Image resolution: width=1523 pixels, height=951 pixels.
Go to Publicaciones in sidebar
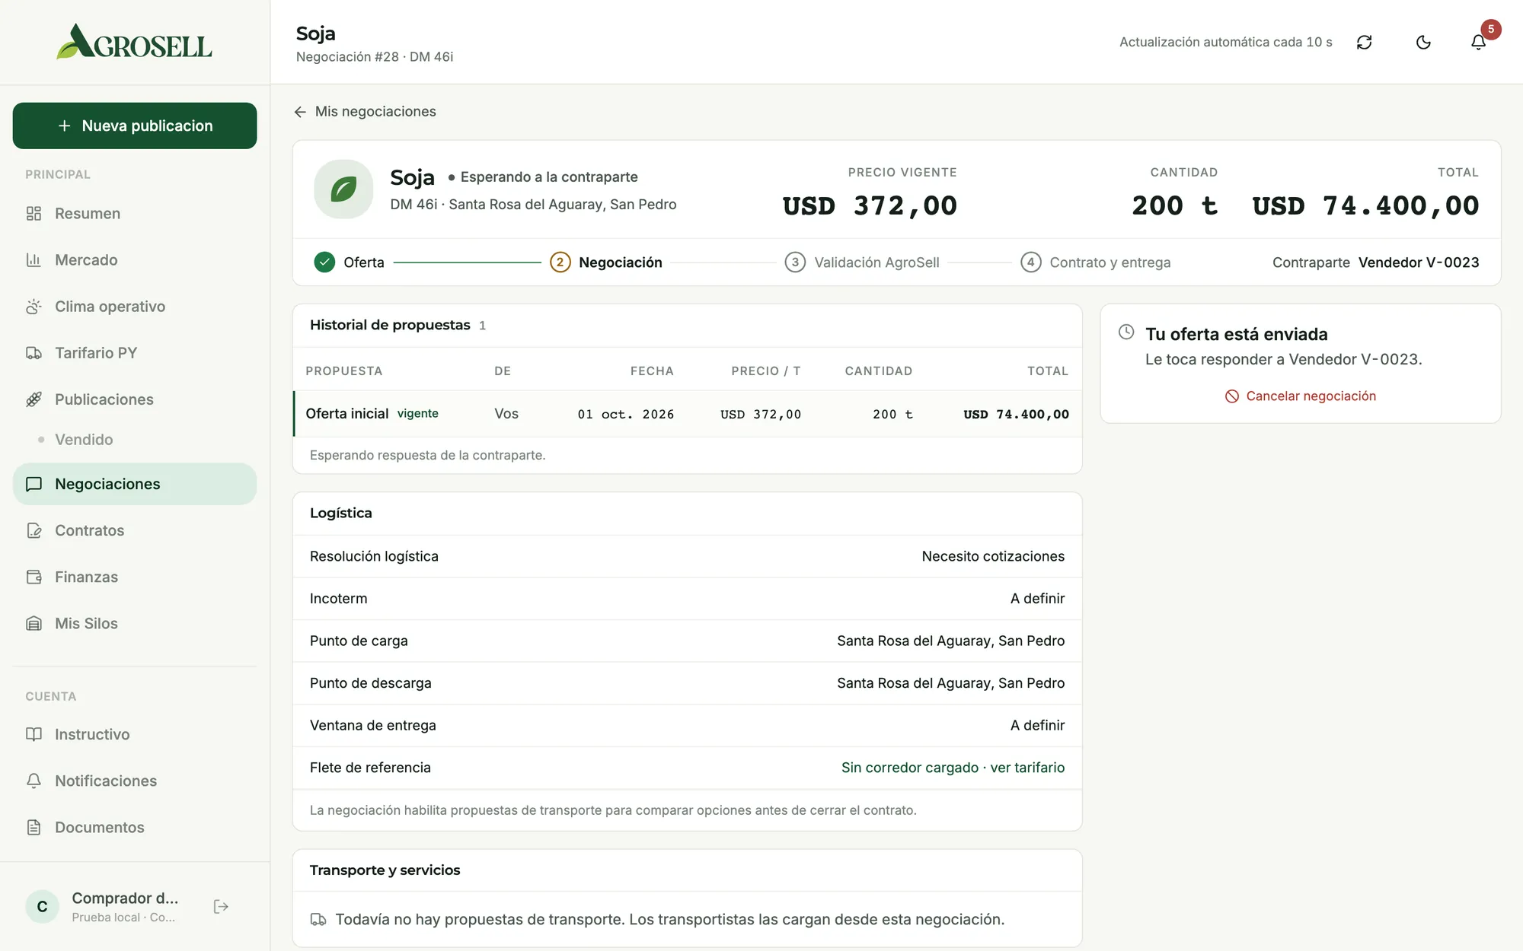coord(135,399)
